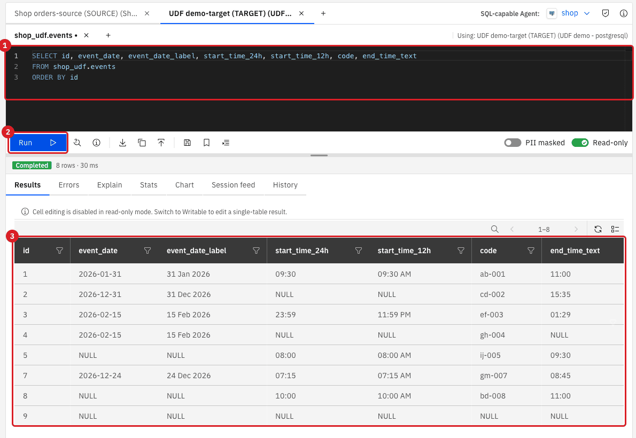The height and width of the screenshot is (438, 636).
Task: Filter the id column
Action: [60, 251]
